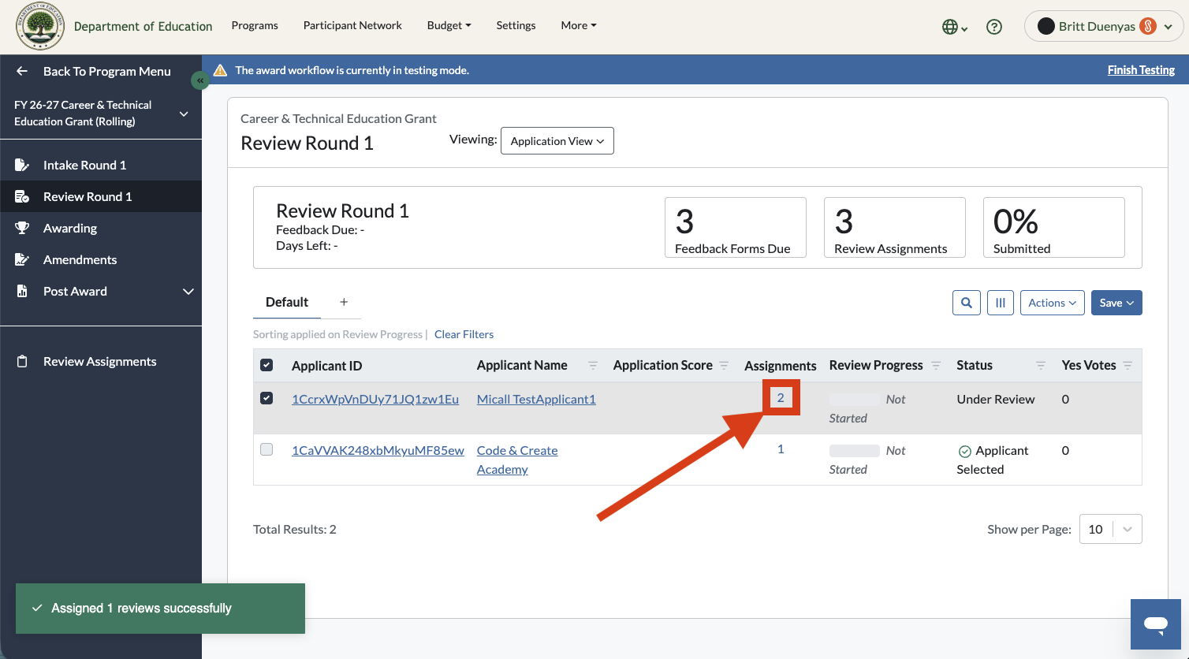
Task: Uncheck the select-all header checkbox
Action: coord(266,365)
